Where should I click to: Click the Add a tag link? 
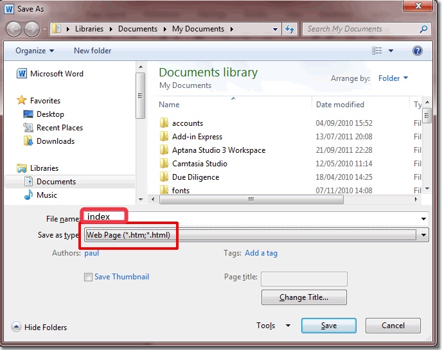[x=261, y=253]
